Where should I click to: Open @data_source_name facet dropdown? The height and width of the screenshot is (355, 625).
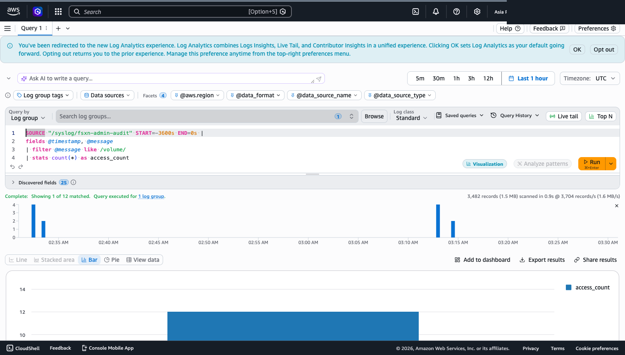pyautogui.click(x=324, y=95)
